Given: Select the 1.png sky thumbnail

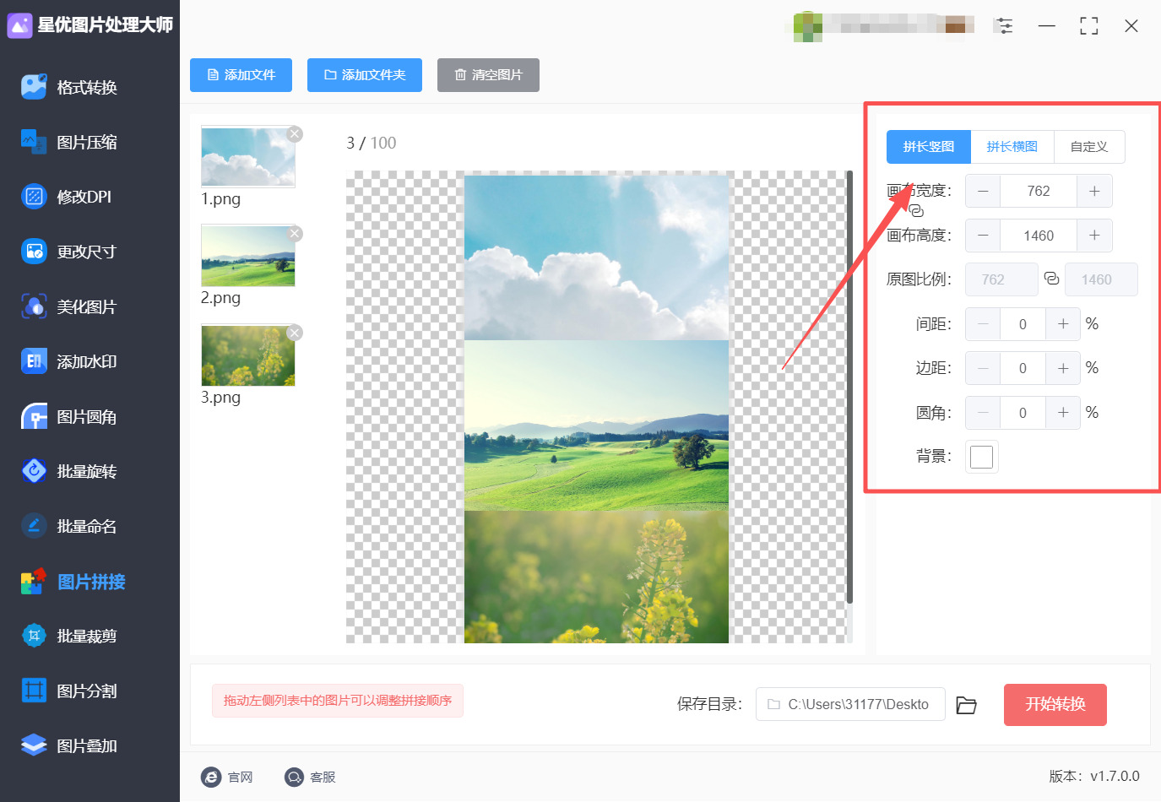Looking at the screenshot, I should (x=248, y=156).
